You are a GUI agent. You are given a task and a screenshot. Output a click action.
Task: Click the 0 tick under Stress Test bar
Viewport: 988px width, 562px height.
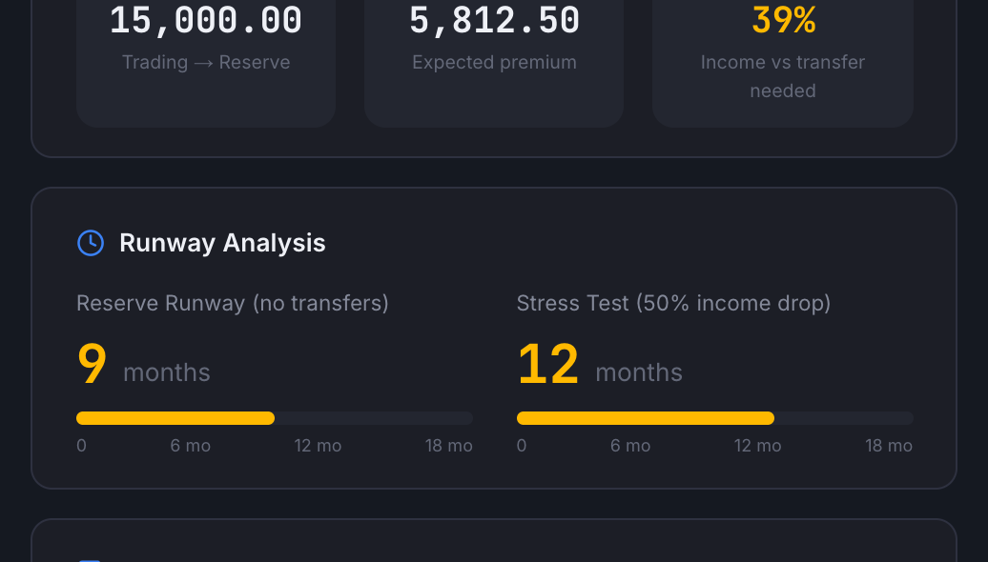pos(522,446)
